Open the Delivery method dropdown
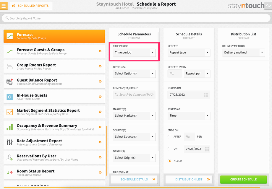The height and width of the screenshot is (189, 272). point(243,53)
